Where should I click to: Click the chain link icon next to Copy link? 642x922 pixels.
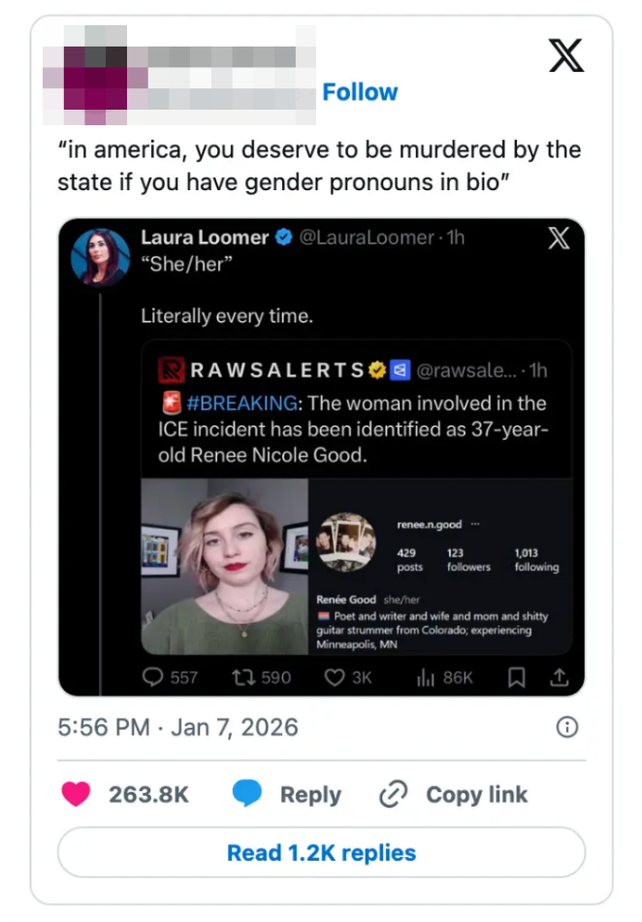point(393,795)
